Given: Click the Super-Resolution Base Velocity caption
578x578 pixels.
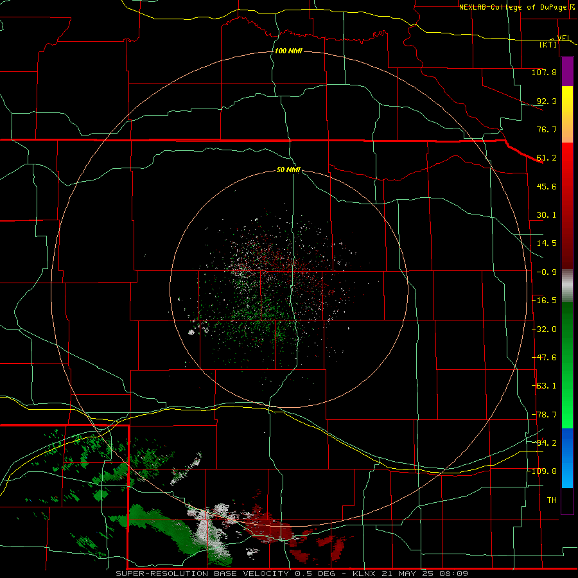Looking at the screenshot, I should (292, 574).
